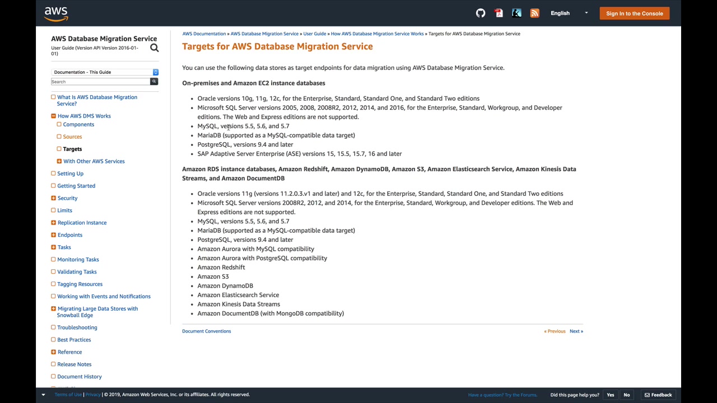Expand the Endpoints section
The width and height of the screenshot is (717, 403).
(53, 235)
